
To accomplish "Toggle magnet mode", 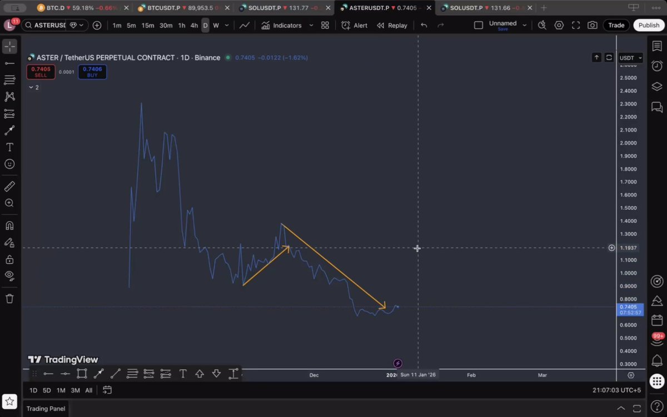I will [9, 225].
